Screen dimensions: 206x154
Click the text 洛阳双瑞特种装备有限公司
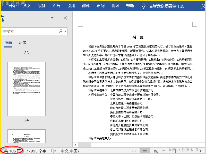[x=126, y=112]
